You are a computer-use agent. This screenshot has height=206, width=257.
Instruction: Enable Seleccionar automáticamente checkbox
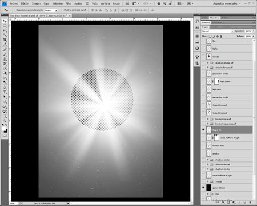[15, 10]
